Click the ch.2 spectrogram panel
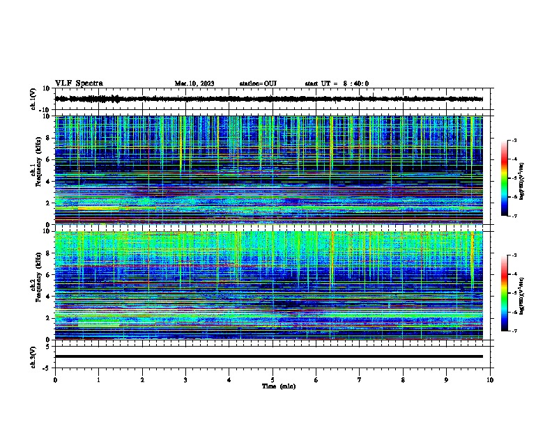Image resolution: width=552 pixels, height=426 pixels. [x=269, y=285]
